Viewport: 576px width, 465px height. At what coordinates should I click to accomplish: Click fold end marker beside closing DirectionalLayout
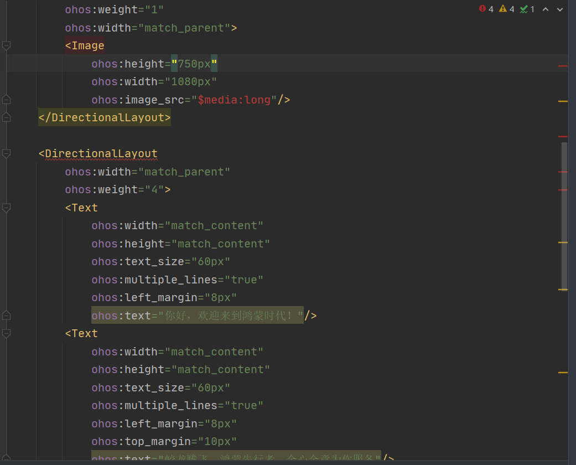tap(6, 117)
